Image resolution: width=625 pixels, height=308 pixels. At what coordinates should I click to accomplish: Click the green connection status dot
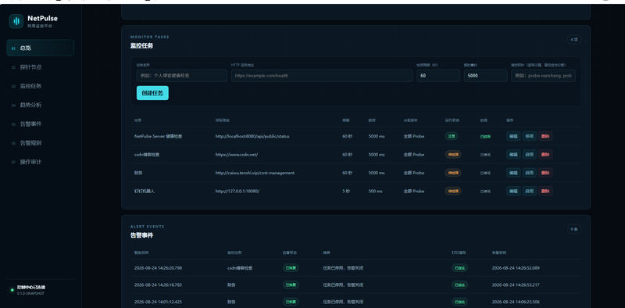tap(12, 290)
